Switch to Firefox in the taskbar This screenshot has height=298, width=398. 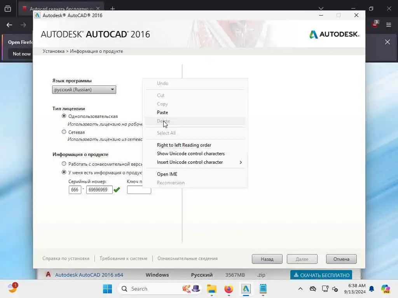(229, 289)
